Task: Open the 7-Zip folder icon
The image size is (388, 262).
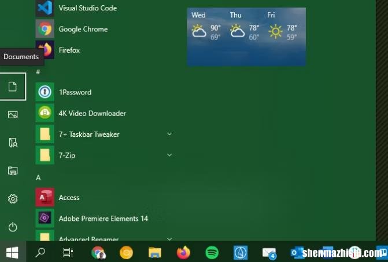Action: [x=45, y=155]
